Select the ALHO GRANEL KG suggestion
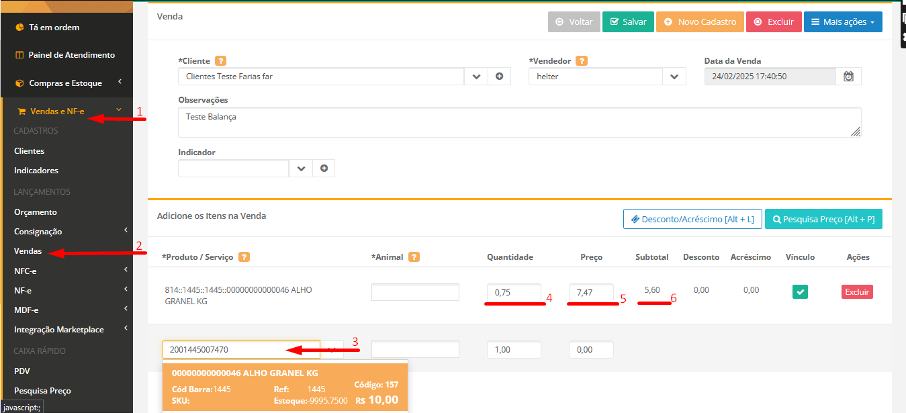The image size is (906, 413). pyautogui.click(x=285, y=387)
